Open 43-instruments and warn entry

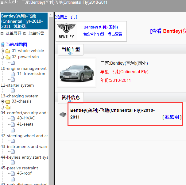[24, 146]
